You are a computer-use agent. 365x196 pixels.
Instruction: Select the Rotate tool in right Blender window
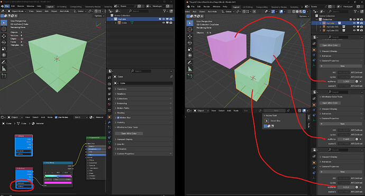coord(190,43)
